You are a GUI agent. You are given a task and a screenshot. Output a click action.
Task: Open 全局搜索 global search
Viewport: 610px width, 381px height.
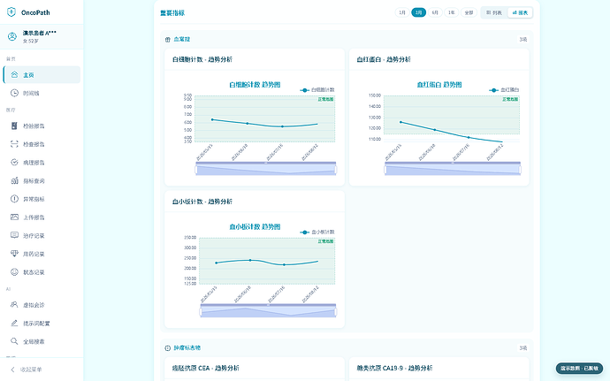click(42, 341)
